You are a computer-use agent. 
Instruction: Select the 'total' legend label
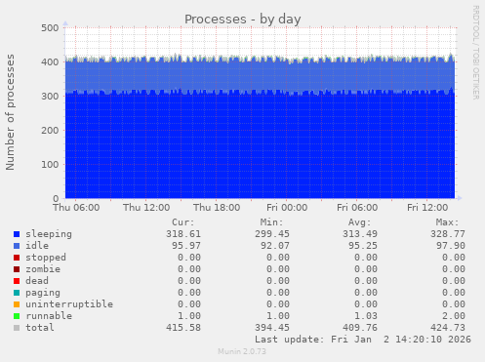[40, 328]
